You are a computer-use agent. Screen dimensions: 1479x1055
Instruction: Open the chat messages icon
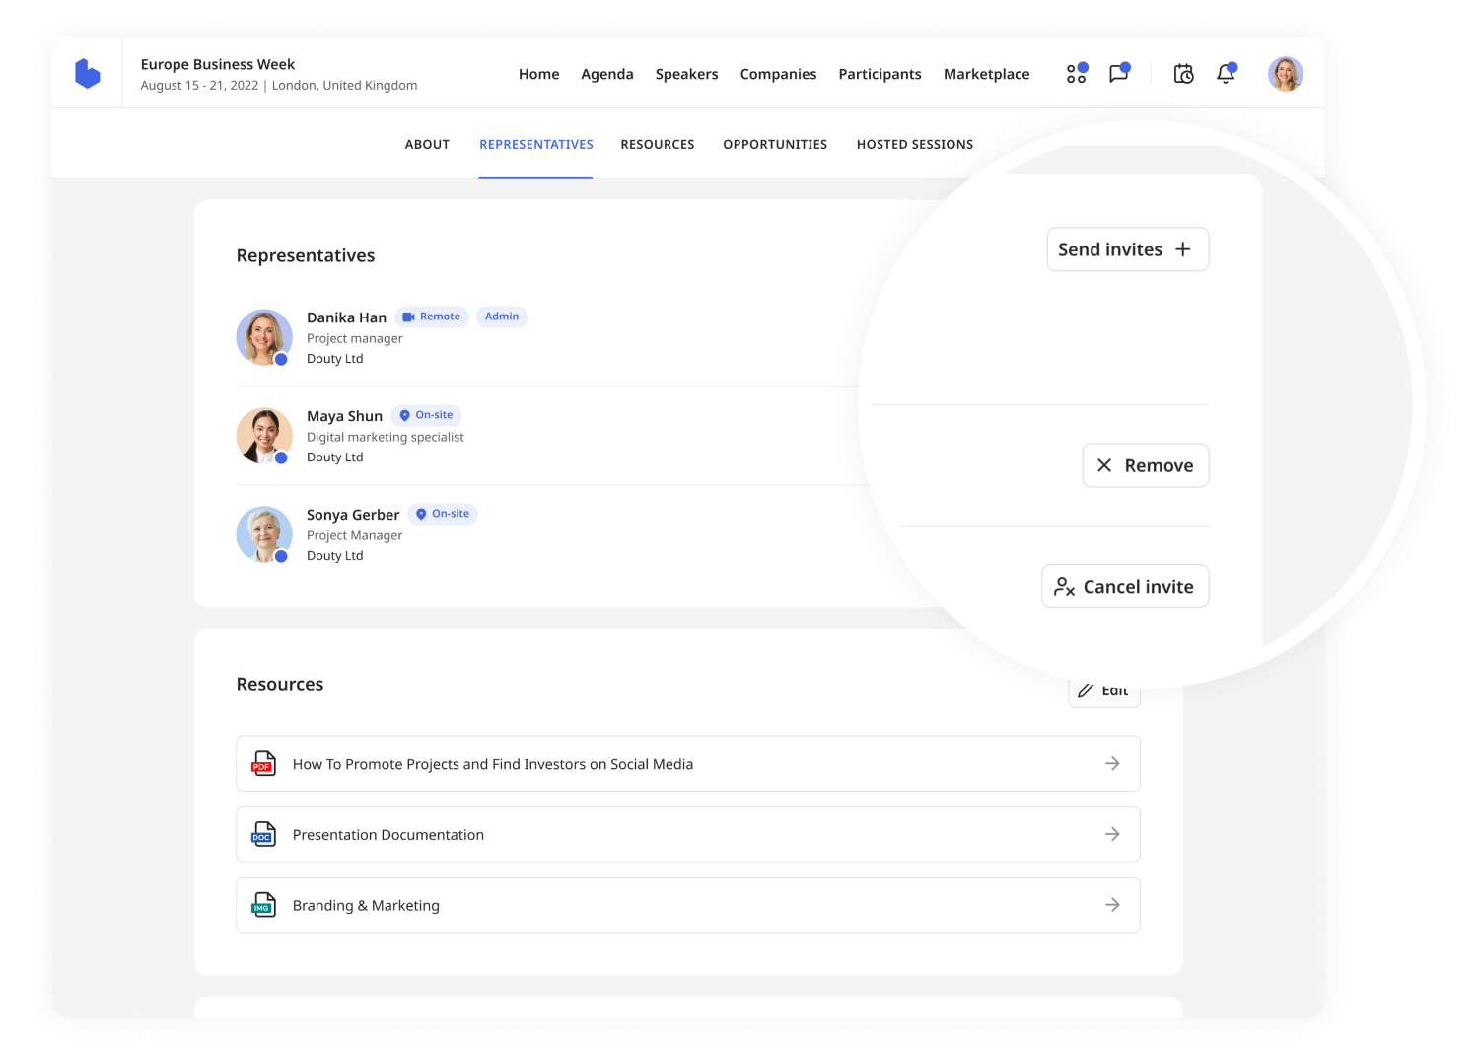coord(1119,73)
